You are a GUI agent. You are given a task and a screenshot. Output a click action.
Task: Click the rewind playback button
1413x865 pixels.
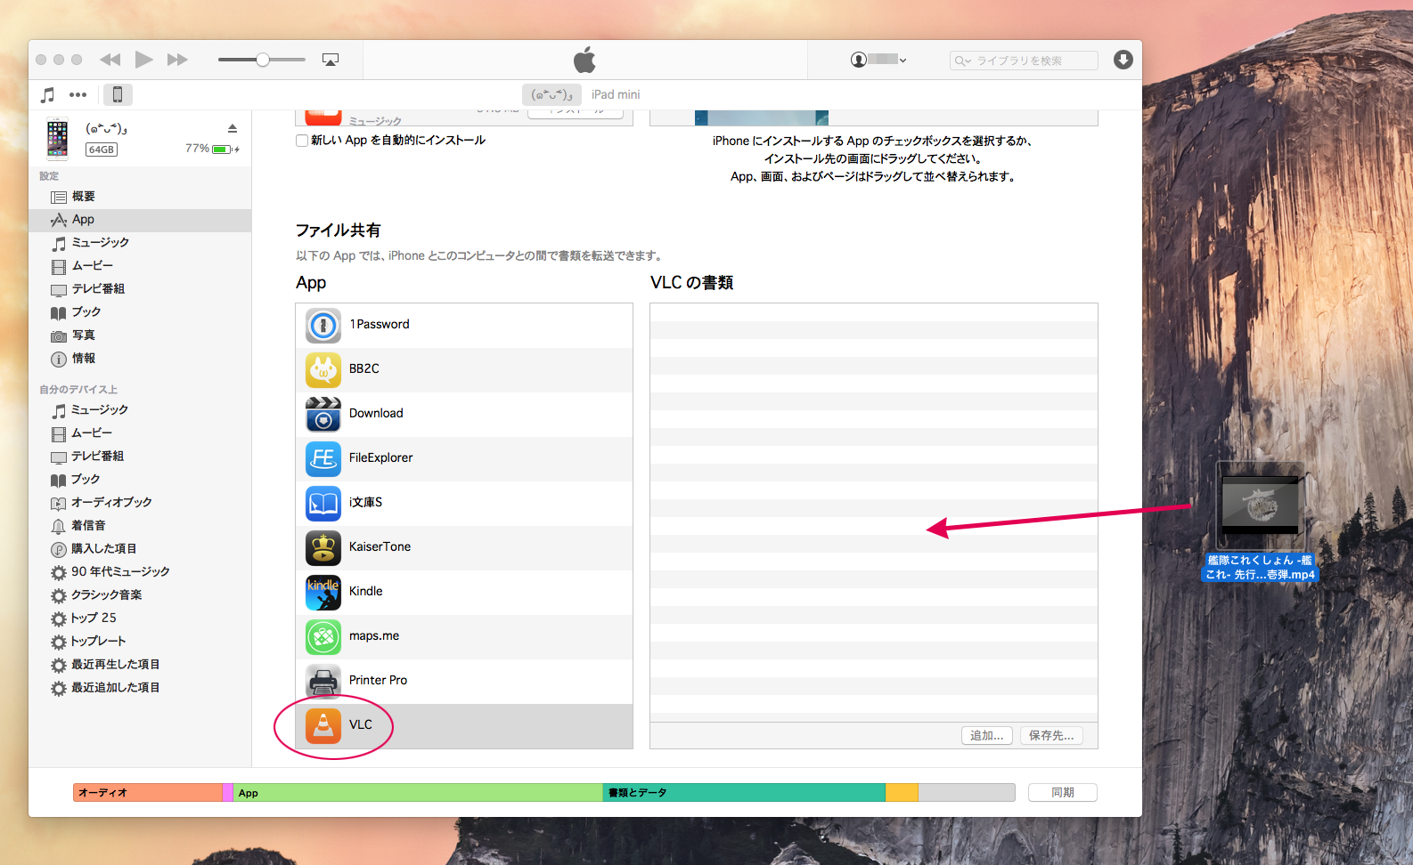point(110,60)
